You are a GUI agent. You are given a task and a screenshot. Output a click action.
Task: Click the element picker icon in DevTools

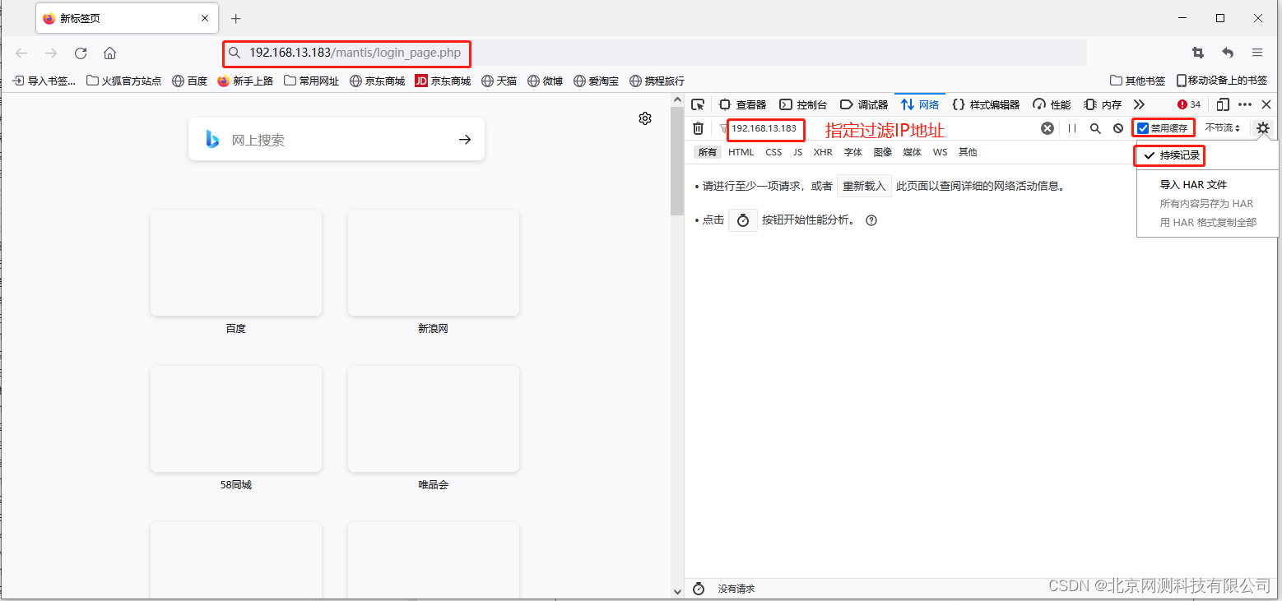click(x=698, y=104)
